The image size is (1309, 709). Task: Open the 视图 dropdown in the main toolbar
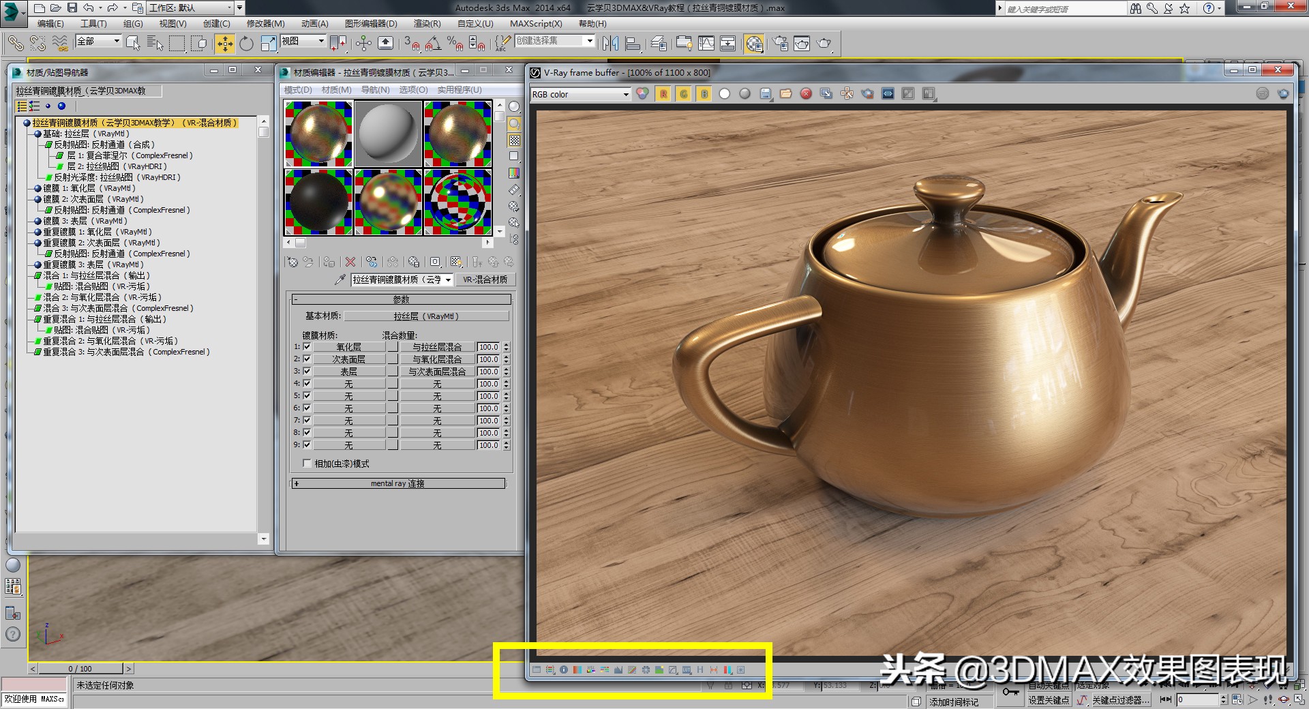click(304, 41)
